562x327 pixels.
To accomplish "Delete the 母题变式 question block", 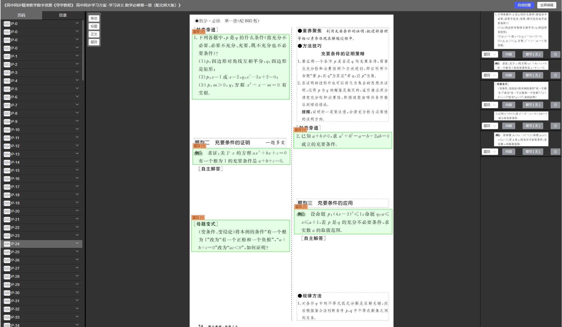I will pyautogui.click(x=555, y=105).
